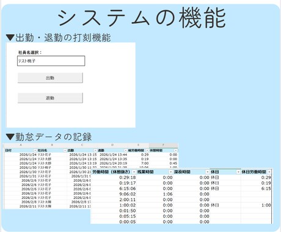This screenshot has height=232, width=281.
Task: Open the 出勤 column filter arrow in table
Action: coord(95,150)
